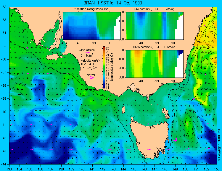Click King Island northwest of Tasmania
The width and height of the screenshot is (222, 171).
point(123,110)
